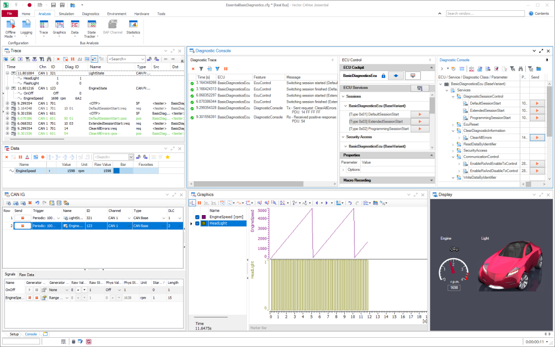
Task: Send ClearAllErrors from Diagnostic Console tree
Action: pyautogui.click(x=537, y=138)
